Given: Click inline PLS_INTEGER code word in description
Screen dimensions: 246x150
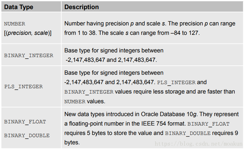Looking at the screenshot, I should click(176, 83).
